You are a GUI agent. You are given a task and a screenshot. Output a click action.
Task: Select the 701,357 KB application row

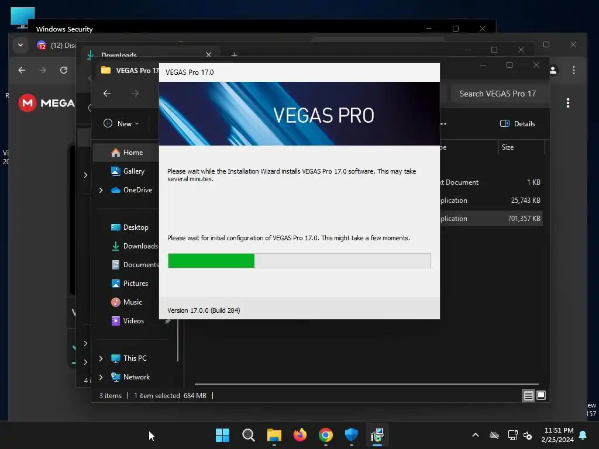(491, 219)
